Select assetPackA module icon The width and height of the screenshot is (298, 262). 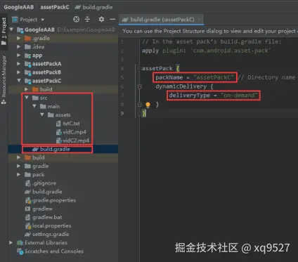28,64
